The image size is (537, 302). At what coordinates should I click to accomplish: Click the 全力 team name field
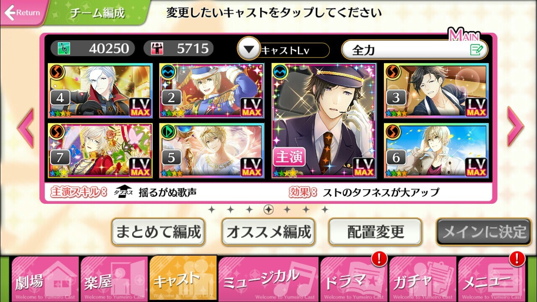click(415, 50)
